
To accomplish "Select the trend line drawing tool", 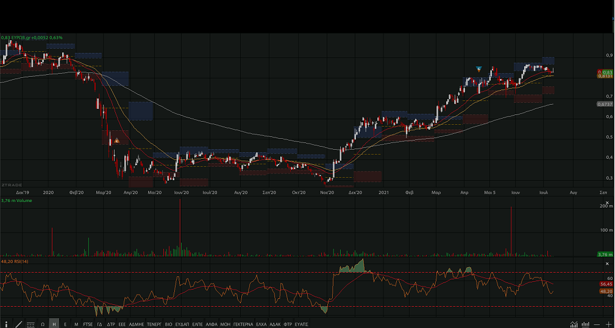I will 18,324.
